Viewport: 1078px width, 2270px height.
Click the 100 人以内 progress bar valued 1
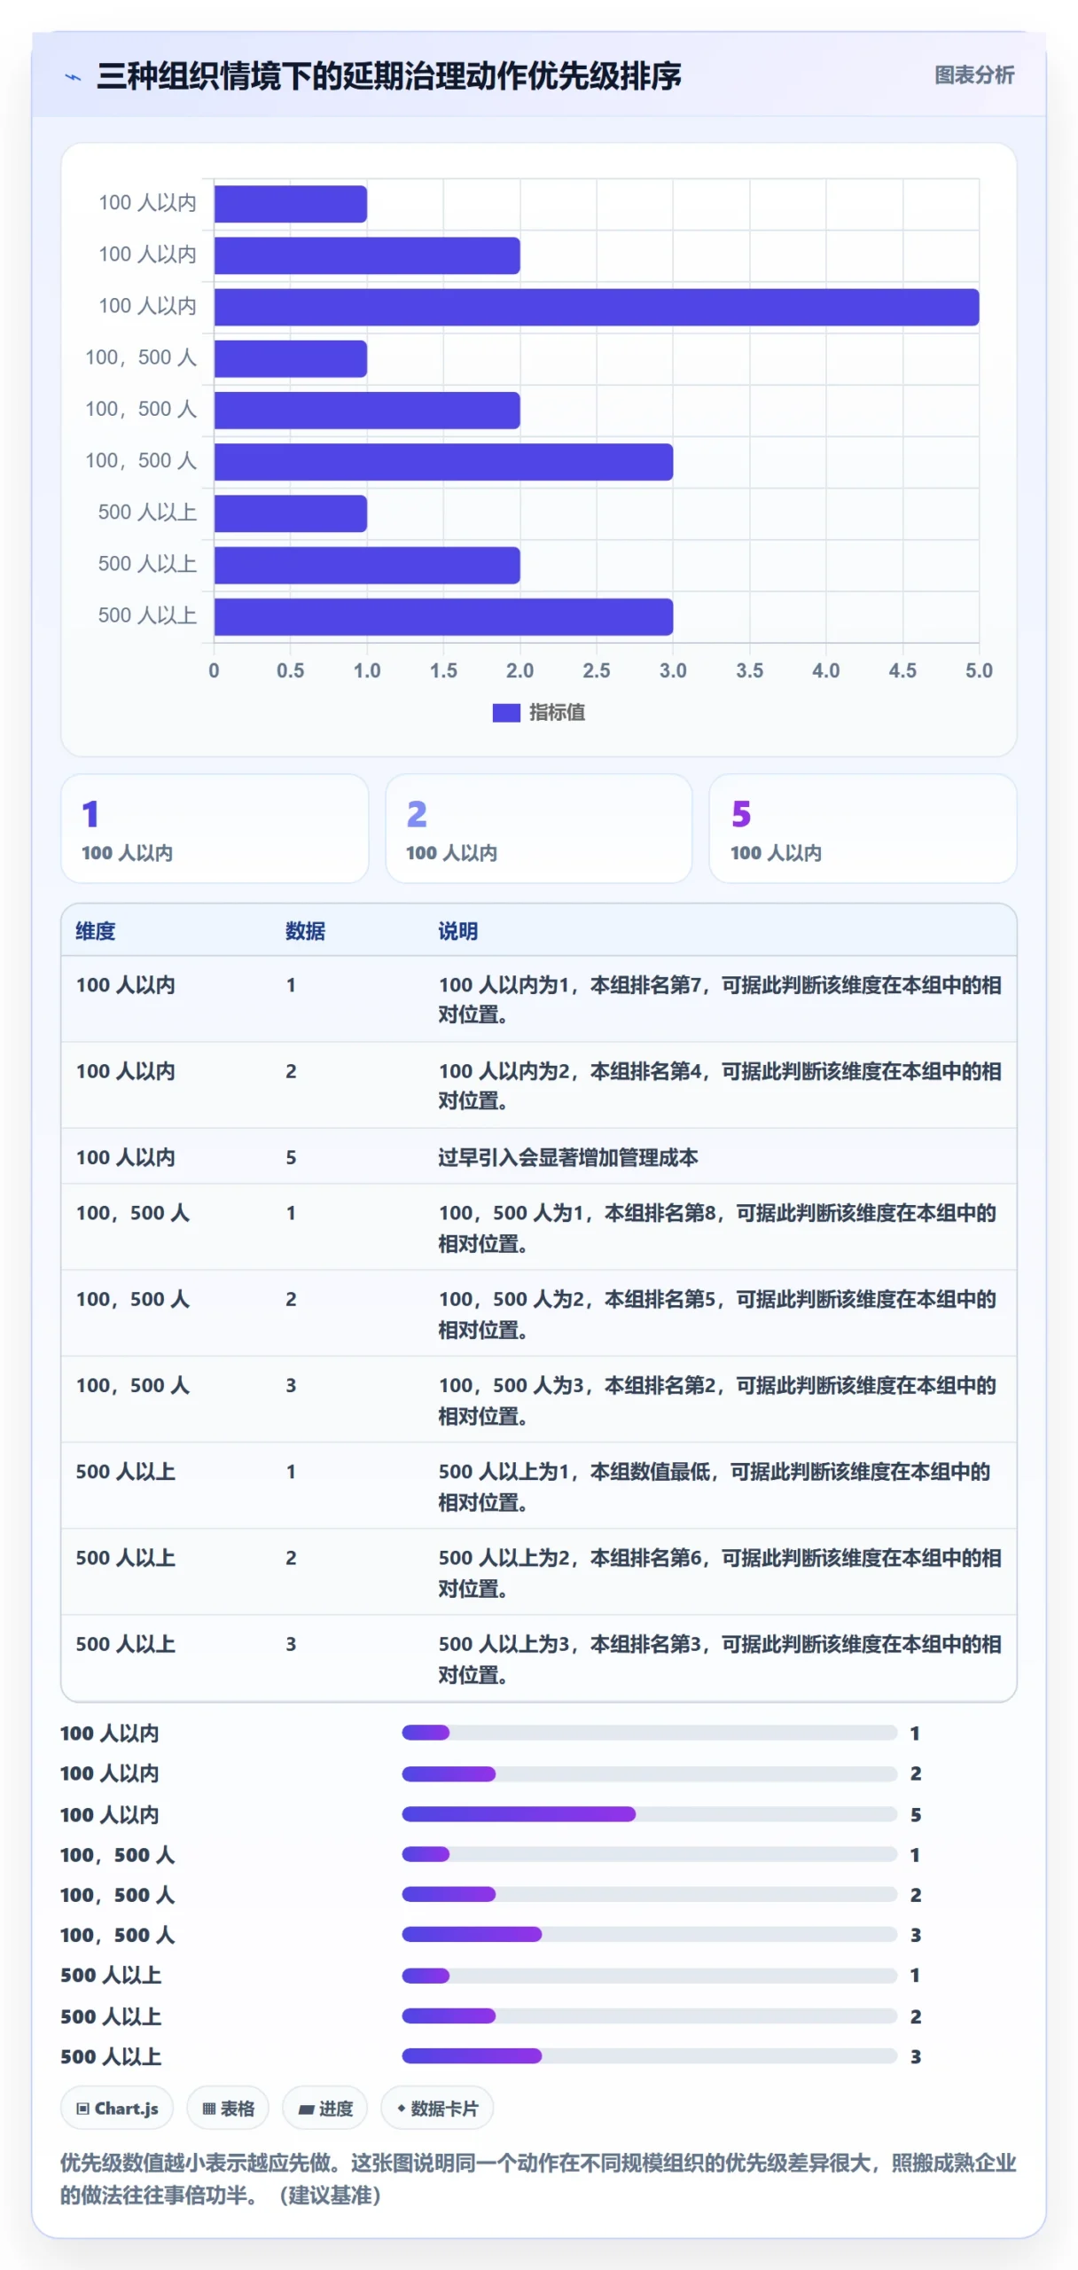click(649, 1733)
